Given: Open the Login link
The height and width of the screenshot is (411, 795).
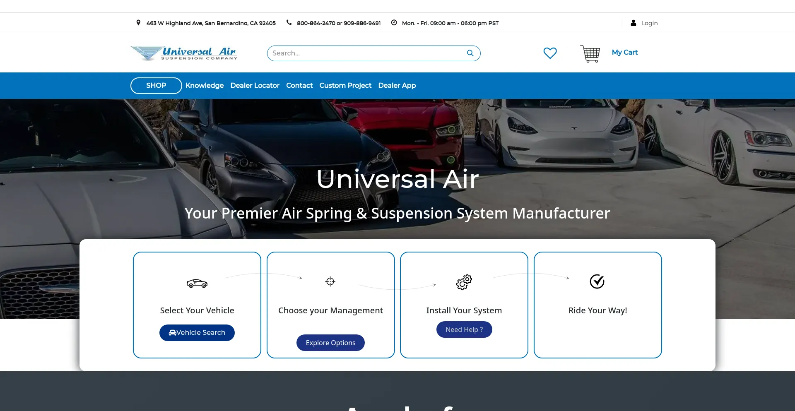Looking at the screenshot, I should [649, 23].
